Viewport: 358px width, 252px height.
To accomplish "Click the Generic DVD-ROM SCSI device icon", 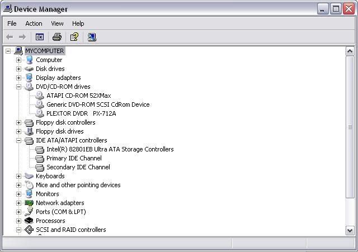I will [x=40, y=104].
